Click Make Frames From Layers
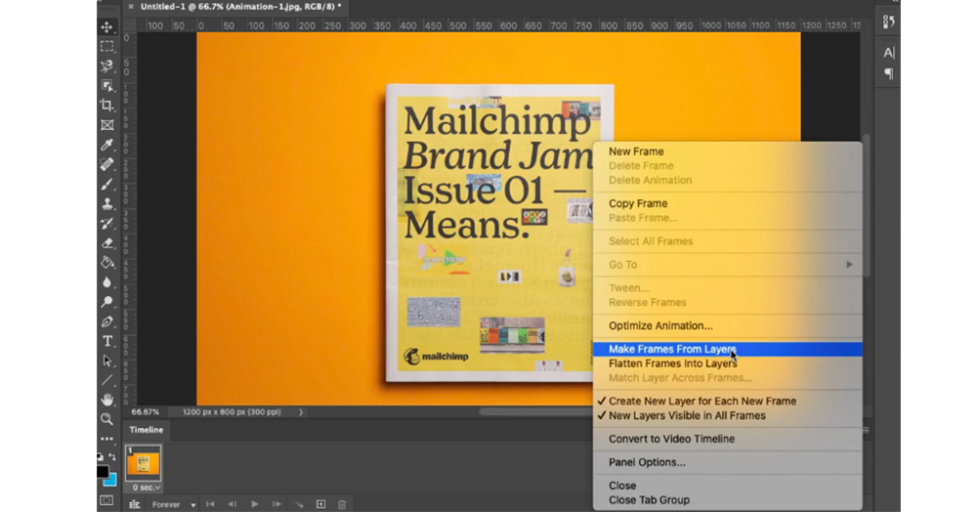 (x=728, y=350)
